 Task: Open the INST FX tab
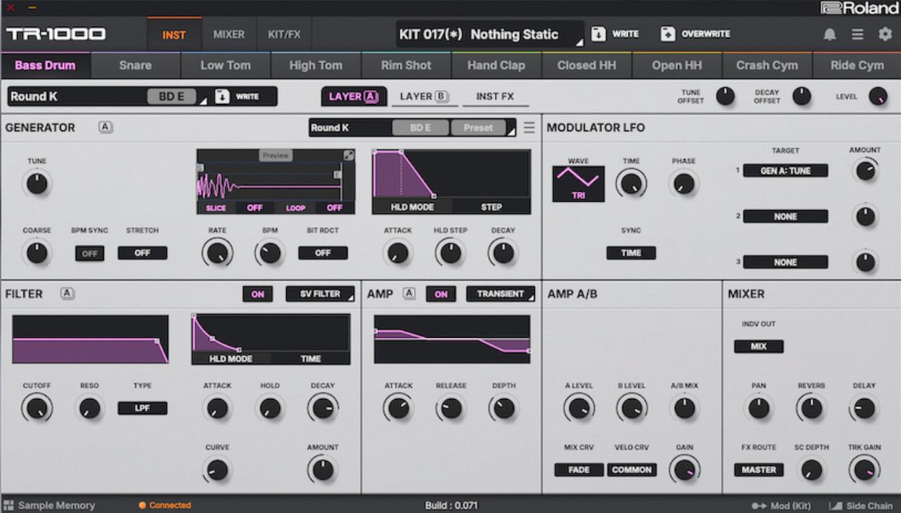click(495, 96)
